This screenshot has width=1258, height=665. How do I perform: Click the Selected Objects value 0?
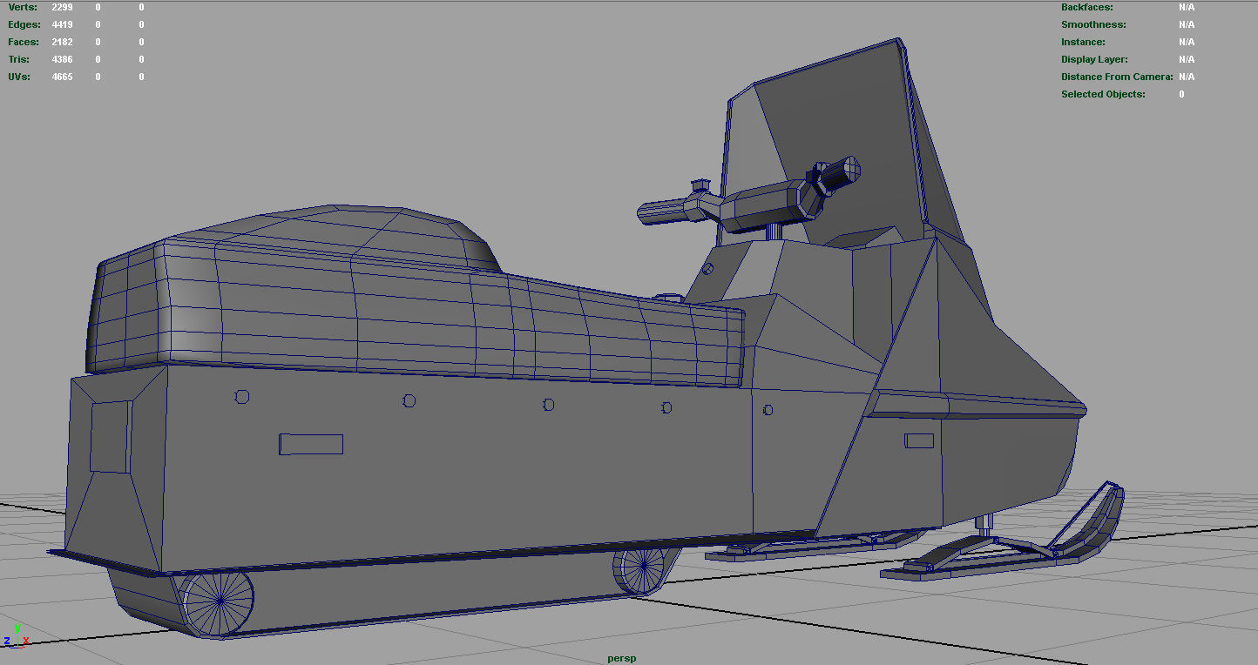click(x=1182, y=94)
